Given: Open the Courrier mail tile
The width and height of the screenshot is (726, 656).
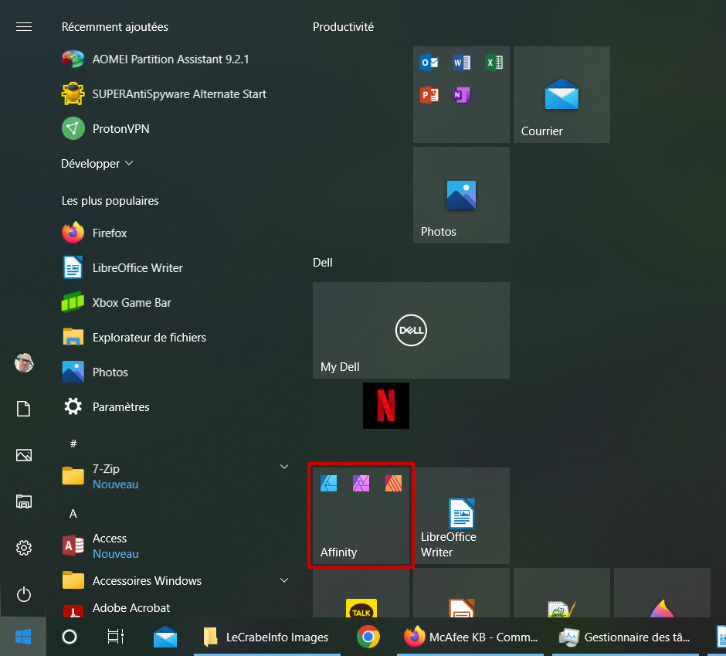Looking at the screenshot, I should [561, 94].
